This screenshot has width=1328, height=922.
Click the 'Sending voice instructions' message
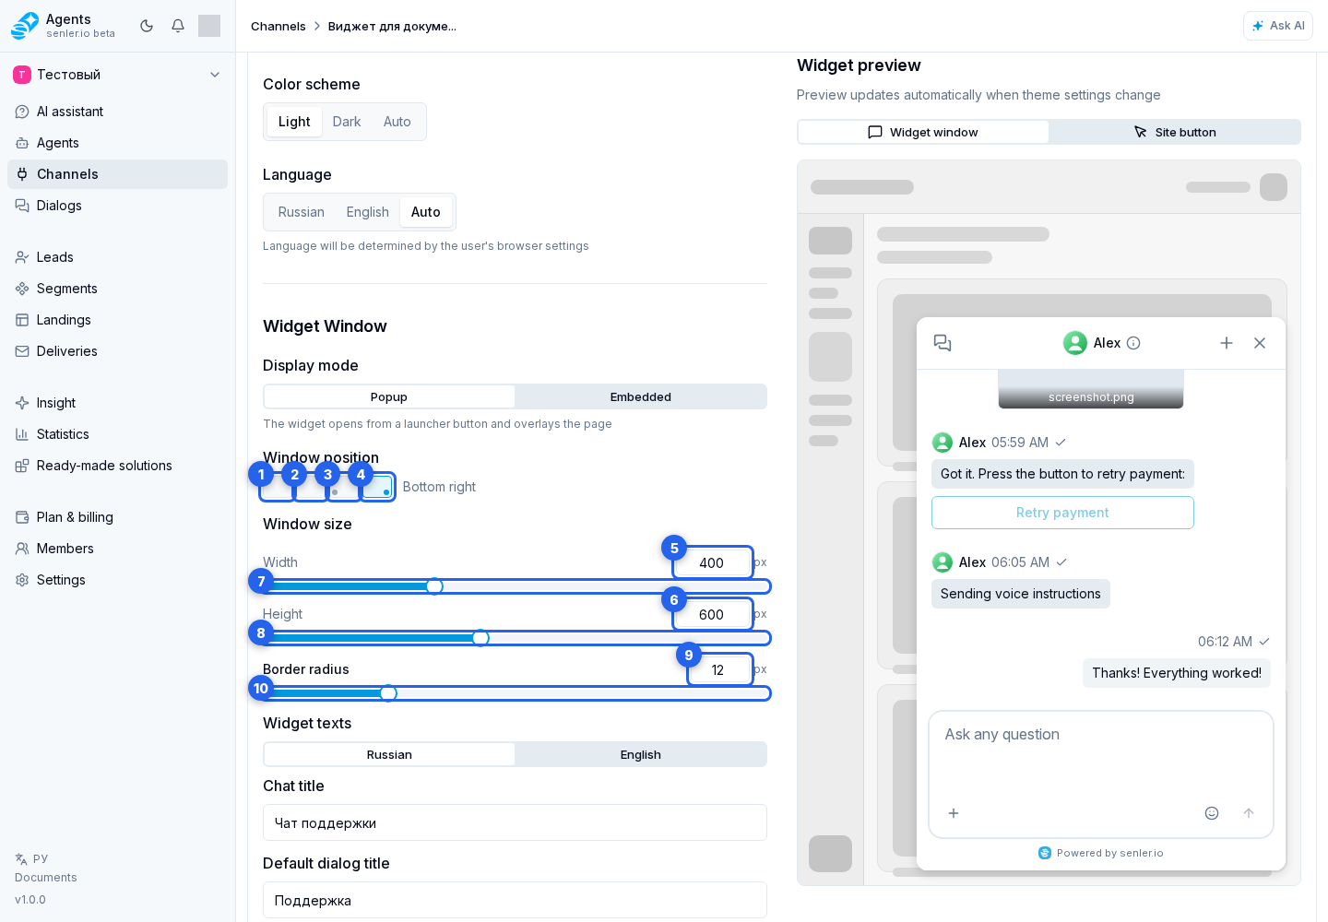click(x=1021, y=594)
